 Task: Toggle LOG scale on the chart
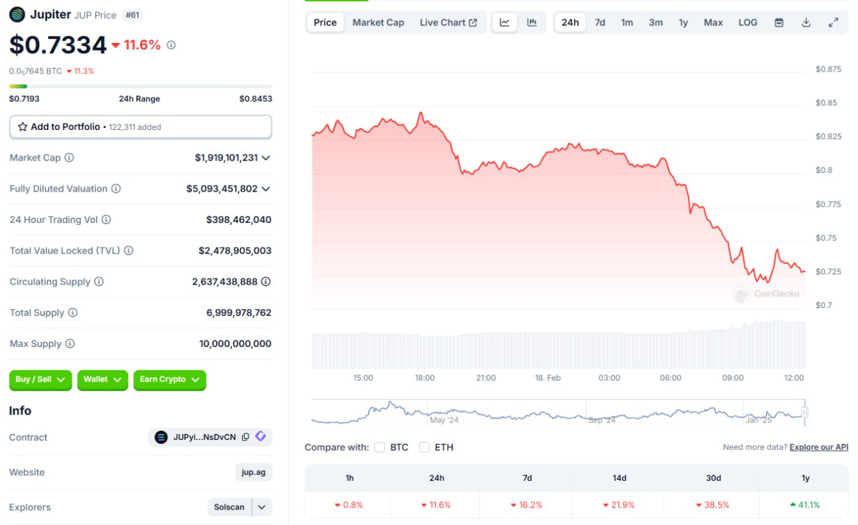click(747, 22)
